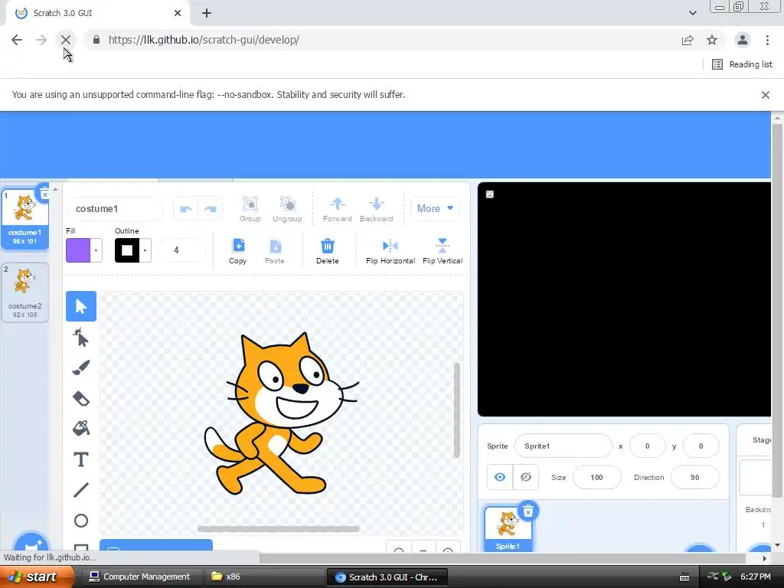Open the Chrome three-dot menu
This screenshot has width=784, height=588.
point(767,40)
